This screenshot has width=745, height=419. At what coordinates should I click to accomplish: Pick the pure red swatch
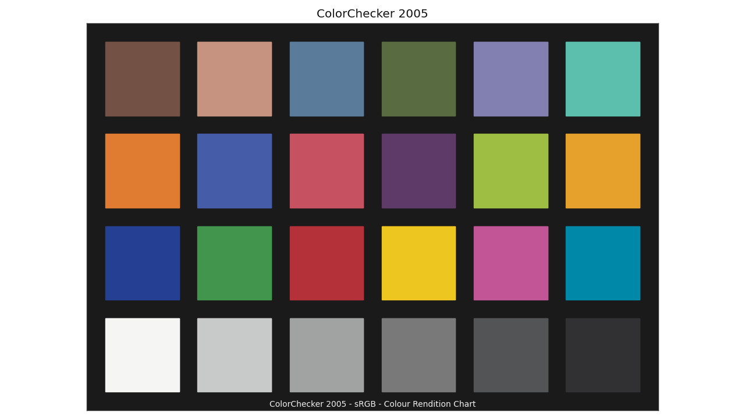pyautogui.click(x=327, y=263)
